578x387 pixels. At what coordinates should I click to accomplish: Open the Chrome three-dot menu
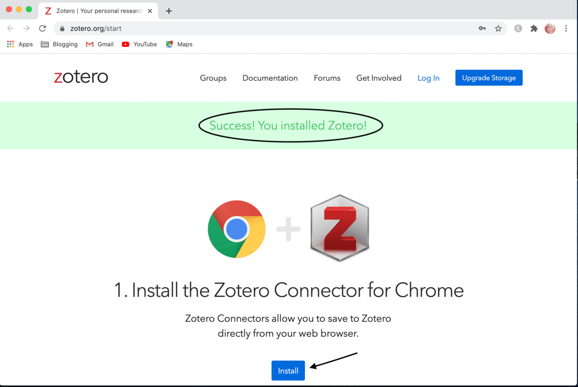tap(566, 28)
